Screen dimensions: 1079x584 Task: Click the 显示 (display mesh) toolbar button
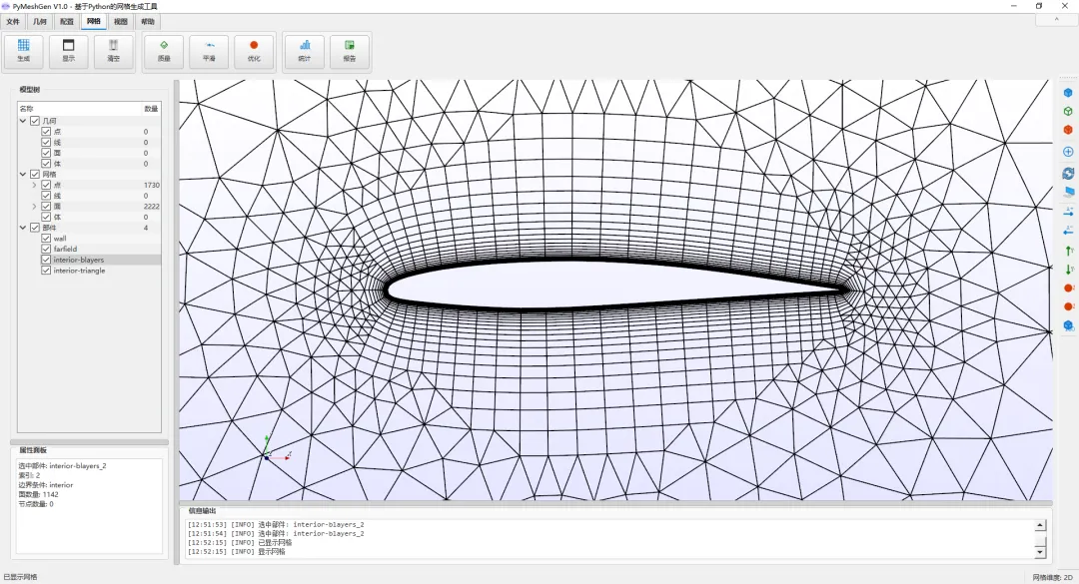coord(68,51)
